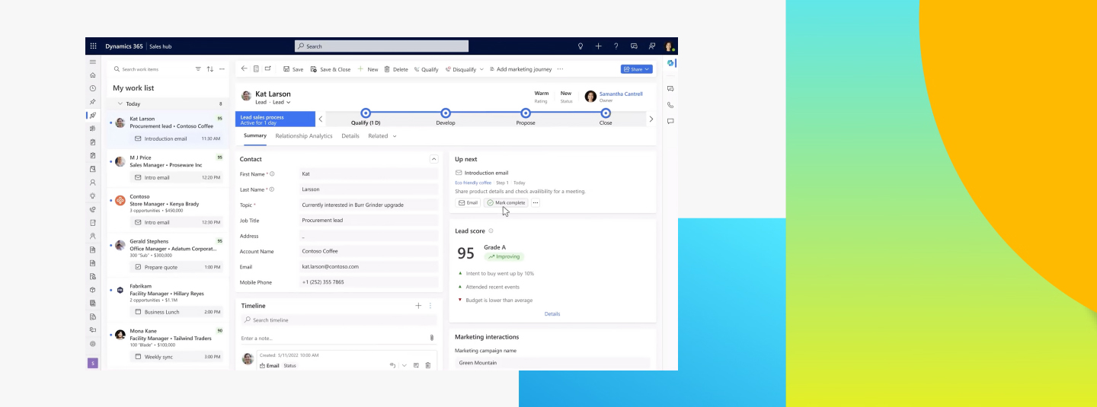Click the process bar right chevron
1097x407 pixels.
651,119
